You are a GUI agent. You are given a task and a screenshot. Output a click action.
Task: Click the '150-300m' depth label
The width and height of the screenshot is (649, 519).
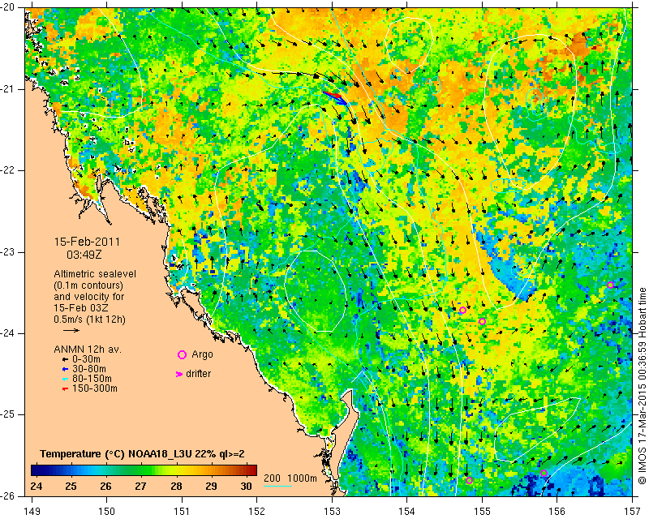pos(95,388)
